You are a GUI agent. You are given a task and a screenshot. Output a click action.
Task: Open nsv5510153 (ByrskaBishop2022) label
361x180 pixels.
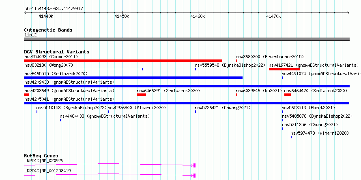pyautogui.click(x=72, y=108)
